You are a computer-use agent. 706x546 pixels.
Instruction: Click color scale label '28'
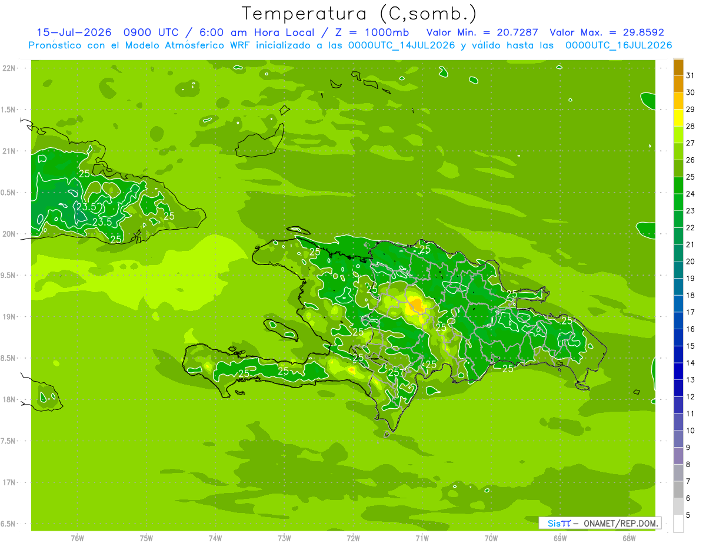(690, 126)
